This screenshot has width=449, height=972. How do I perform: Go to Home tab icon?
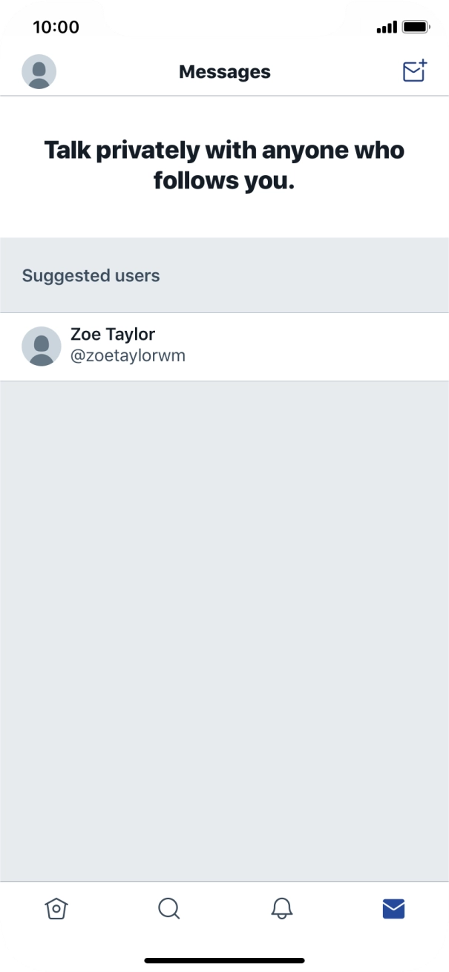tap(55, 908)
